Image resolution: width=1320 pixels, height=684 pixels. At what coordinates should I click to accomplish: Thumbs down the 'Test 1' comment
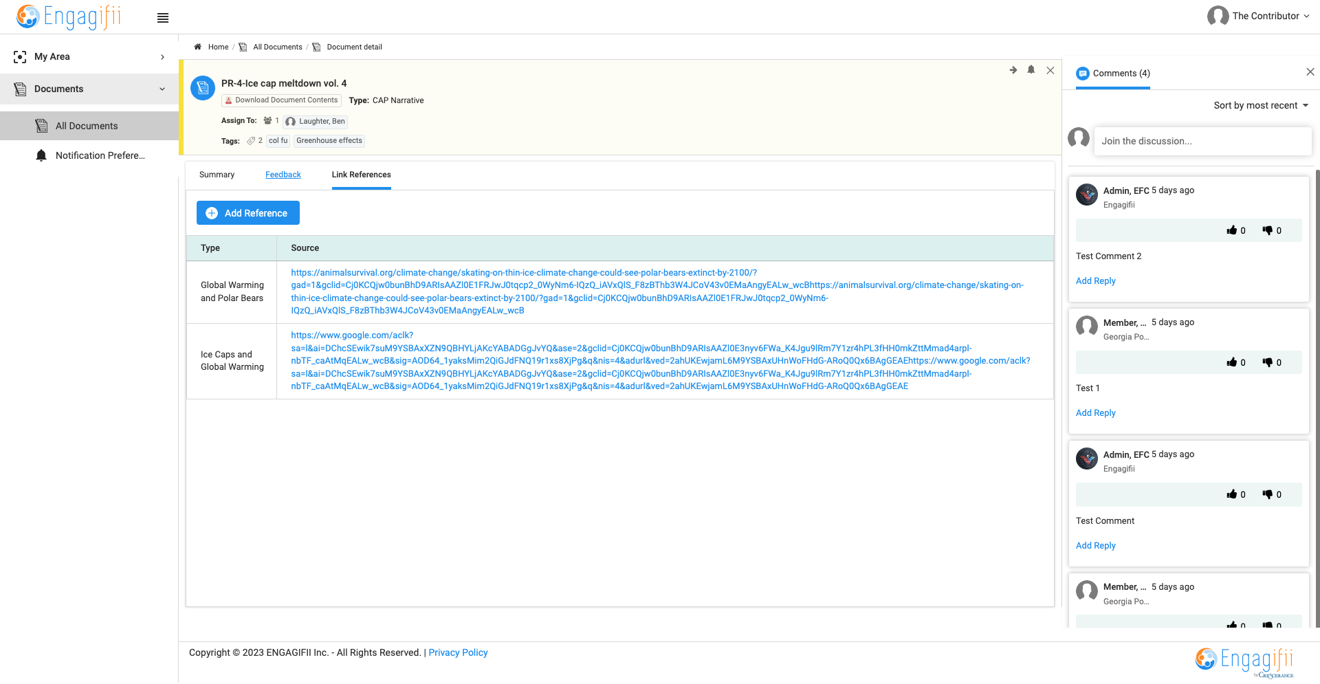[x=1268, y=362]
